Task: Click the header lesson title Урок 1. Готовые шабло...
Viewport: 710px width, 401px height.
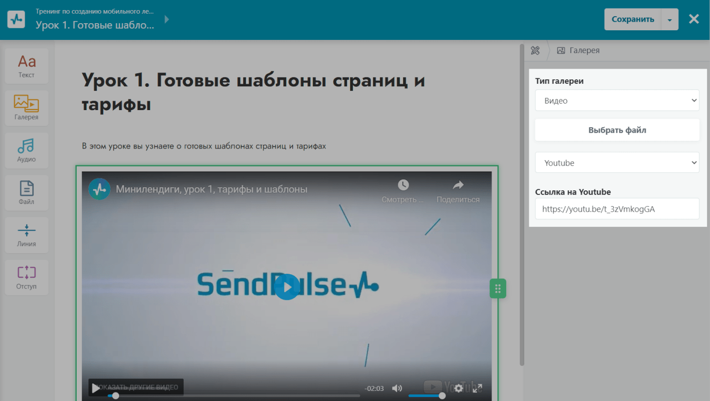Action: tap(95, 25)
